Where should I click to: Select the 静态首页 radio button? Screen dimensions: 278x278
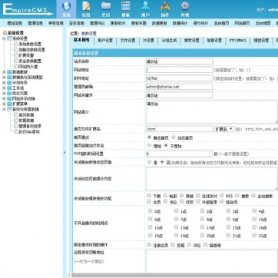149,137
